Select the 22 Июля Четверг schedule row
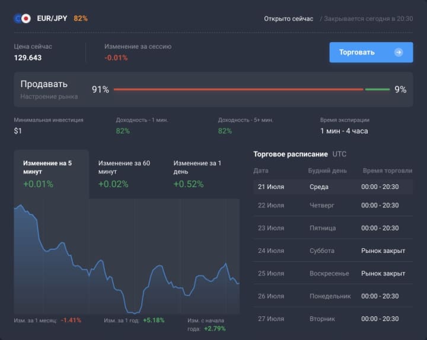The height and width of the screenshot is (340, 427). (x=333, y=206)
